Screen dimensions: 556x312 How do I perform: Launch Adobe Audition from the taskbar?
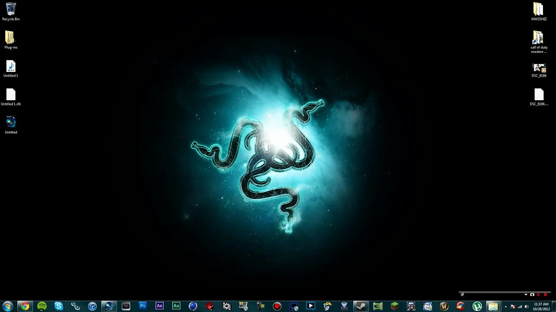coord(176,306)
